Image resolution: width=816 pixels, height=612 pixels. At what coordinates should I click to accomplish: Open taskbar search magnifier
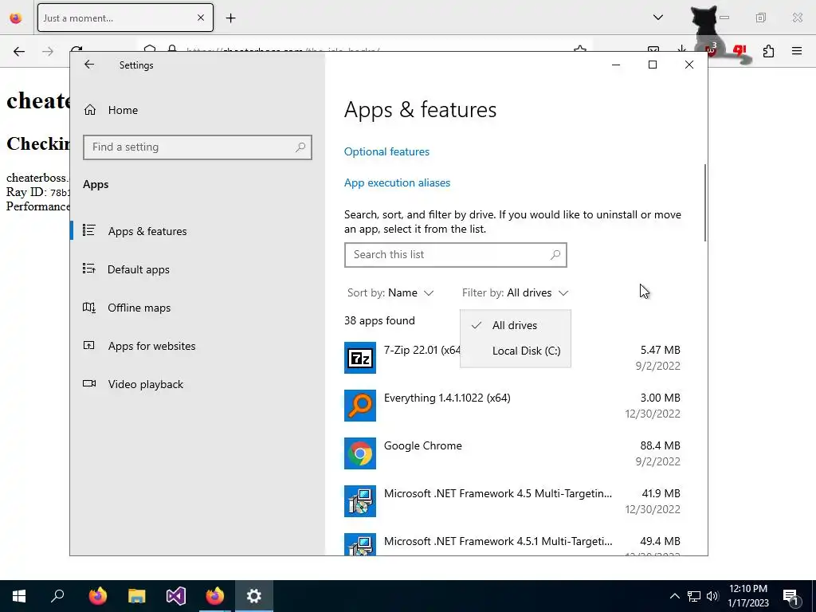(57, 596)
